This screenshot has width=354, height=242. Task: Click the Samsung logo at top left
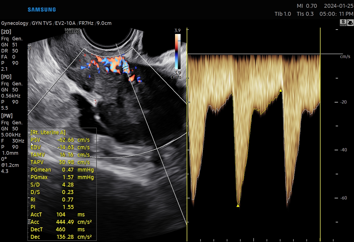coord(42,10)
